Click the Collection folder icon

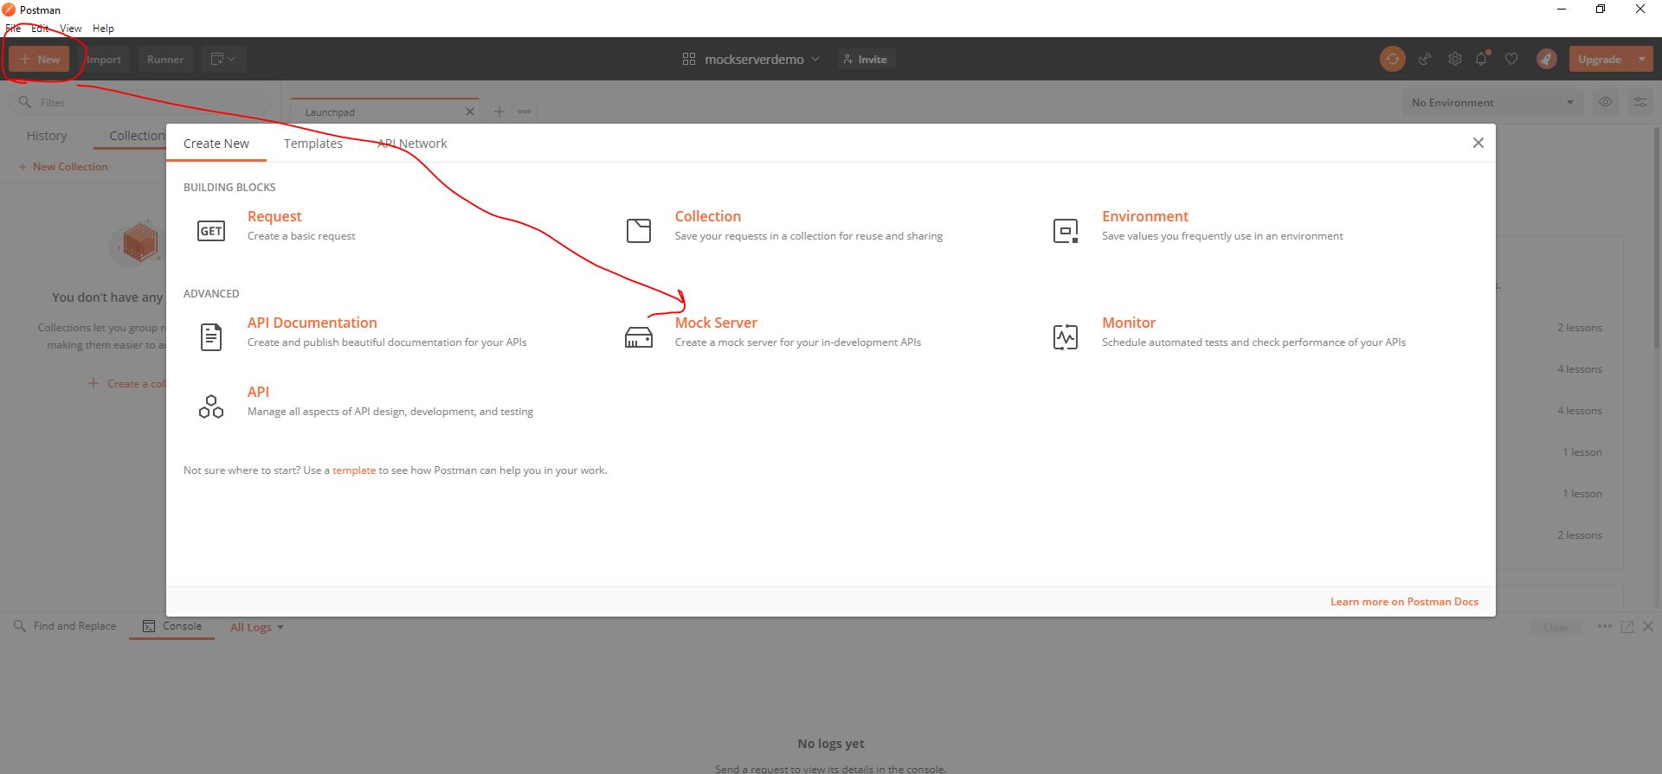(639, 231)
